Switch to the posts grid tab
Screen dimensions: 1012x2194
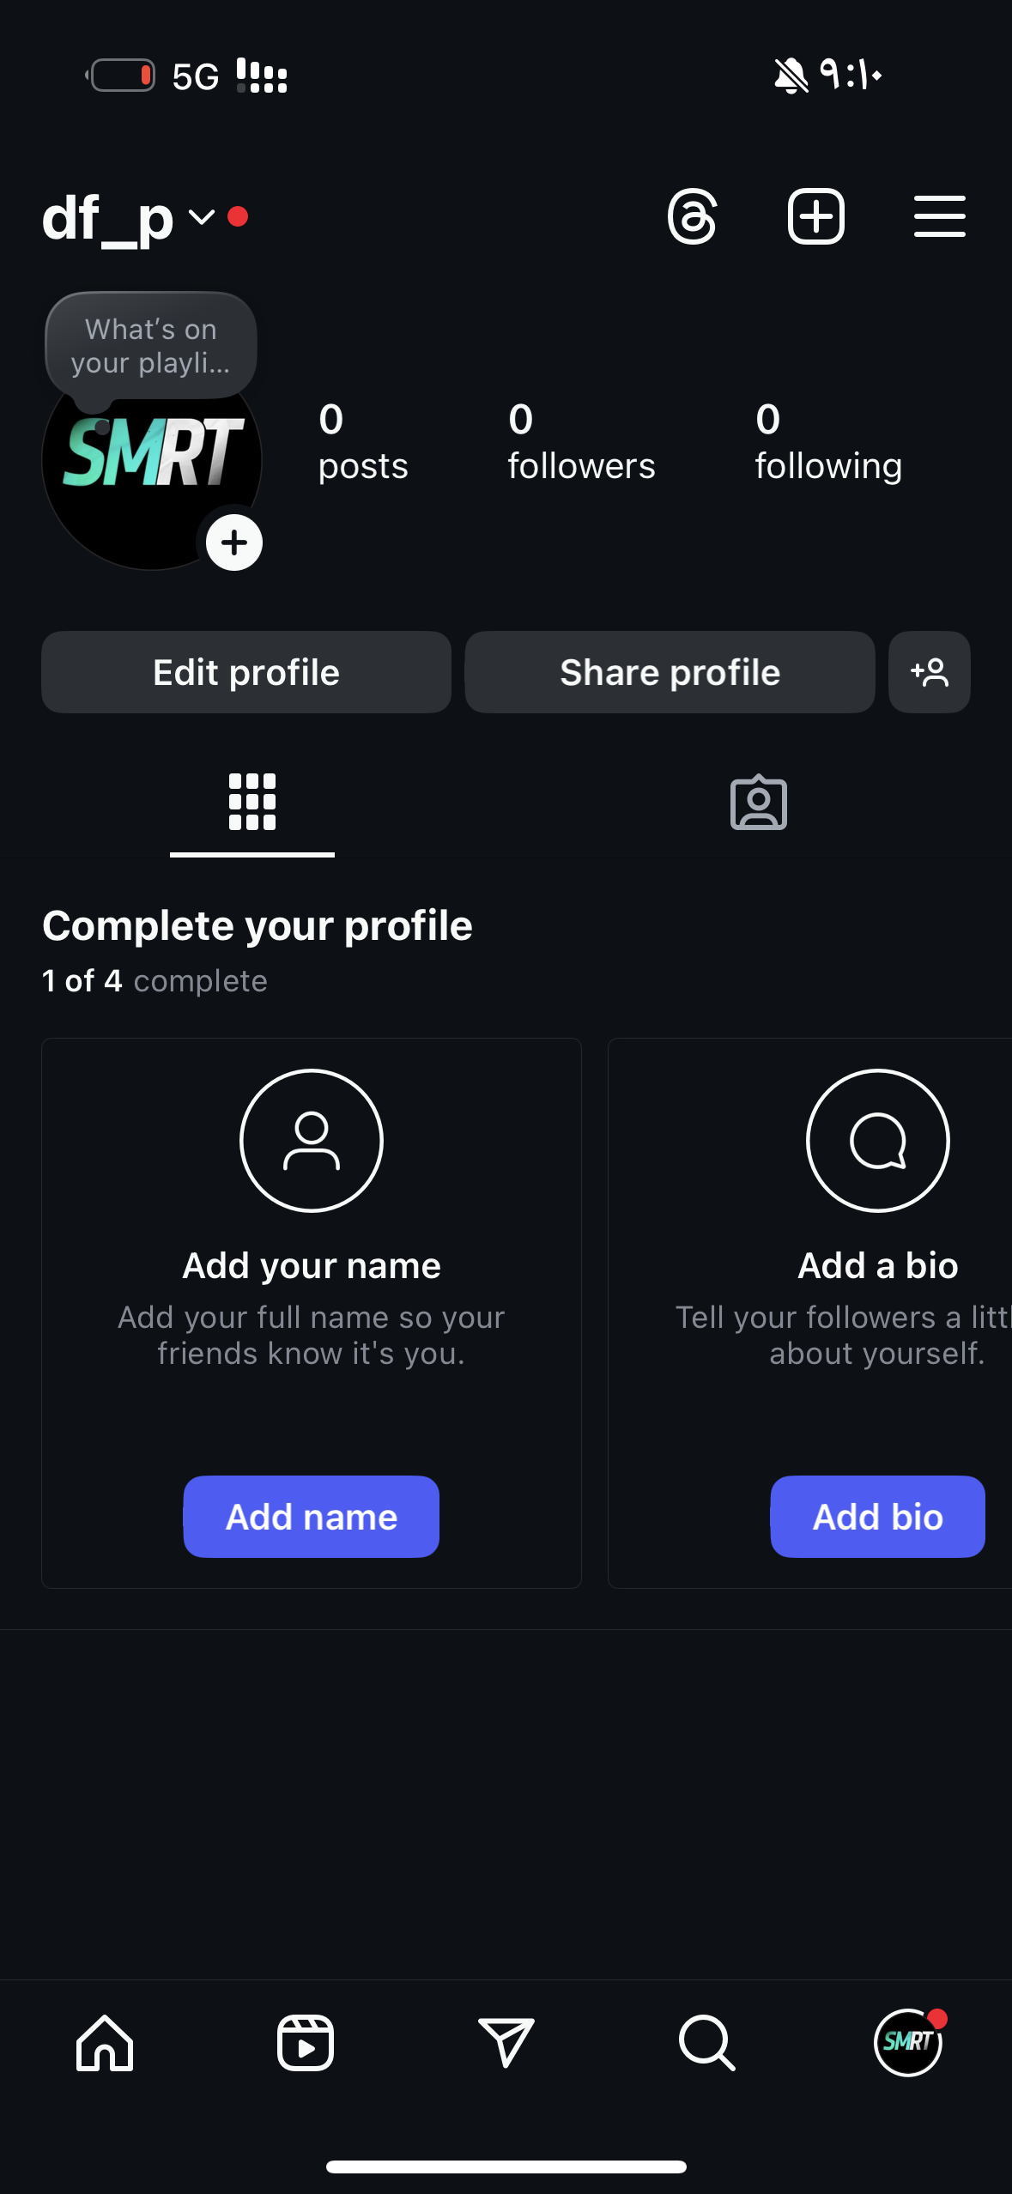(x=252, y=803)
